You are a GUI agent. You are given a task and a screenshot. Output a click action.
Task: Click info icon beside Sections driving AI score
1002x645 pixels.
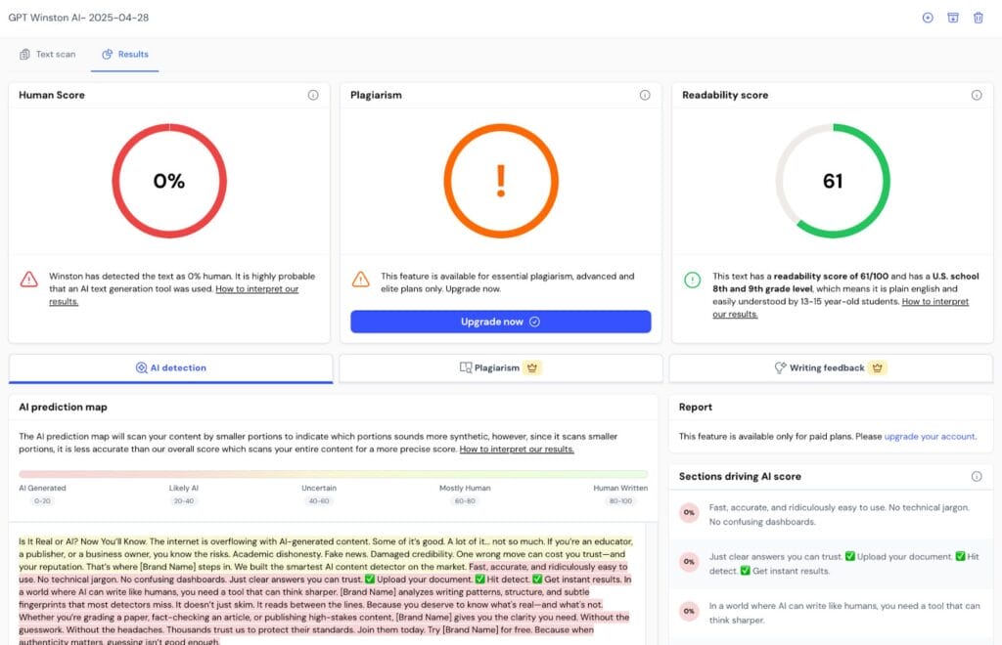[x=977, y=477]
